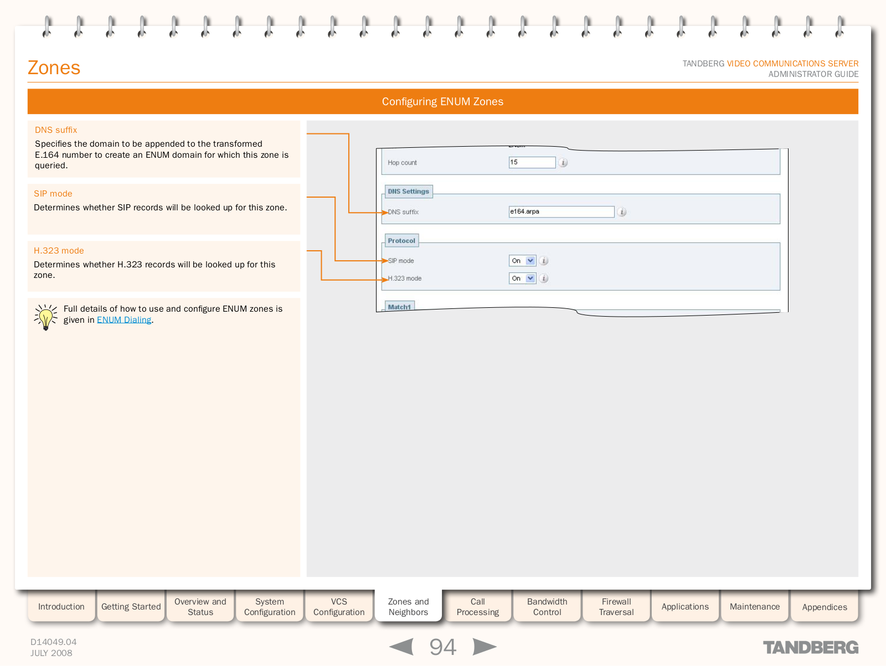
Task: Open the Maintenance tab
Action: pos(755,607)
